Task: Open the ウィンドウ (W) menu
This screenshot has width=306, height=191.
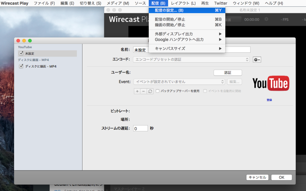Action: pos(246,3)
